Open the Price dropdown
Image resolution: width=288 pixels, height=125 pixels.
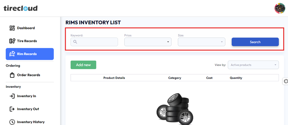(148, 42)
